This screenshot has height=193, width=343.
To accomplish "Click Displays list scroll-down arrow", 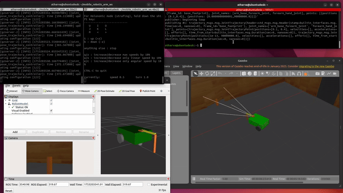I will point(94,112).
